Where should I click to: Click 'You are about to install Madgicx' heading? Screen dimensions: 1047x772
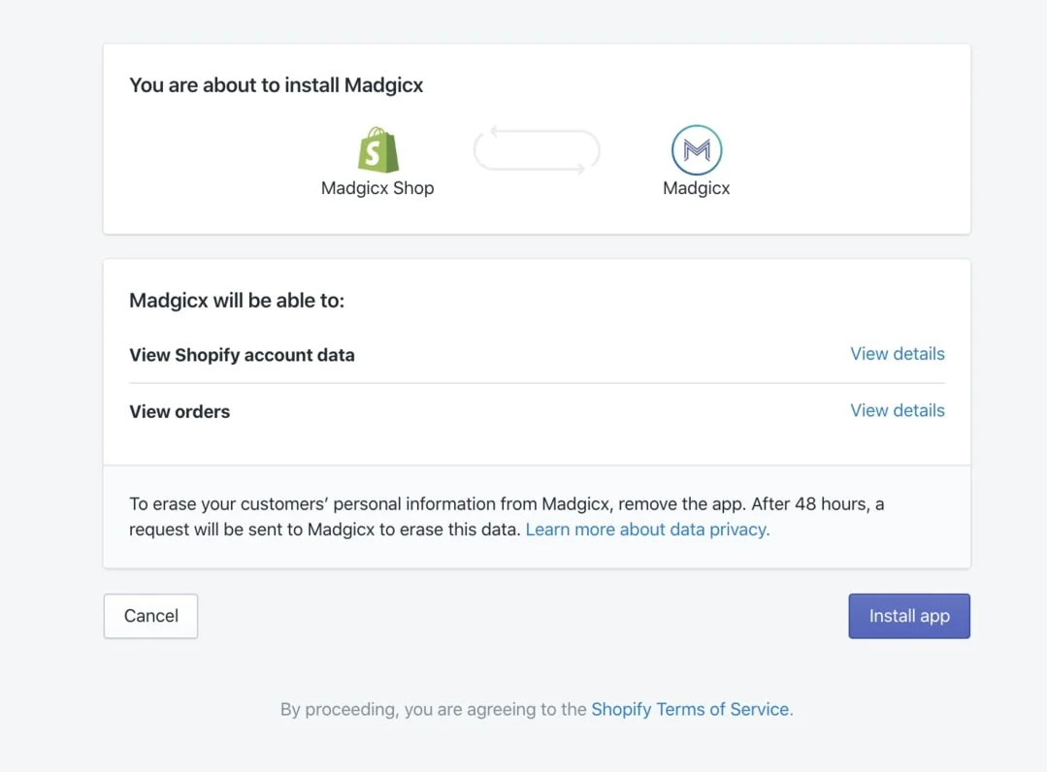tap(277, 85)
